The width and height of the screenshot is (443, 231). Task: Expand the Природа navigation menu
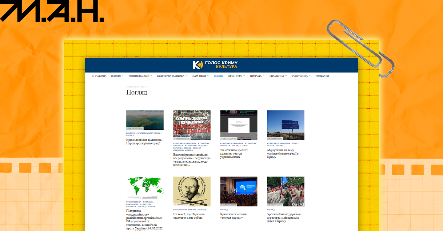click(257, 76)
